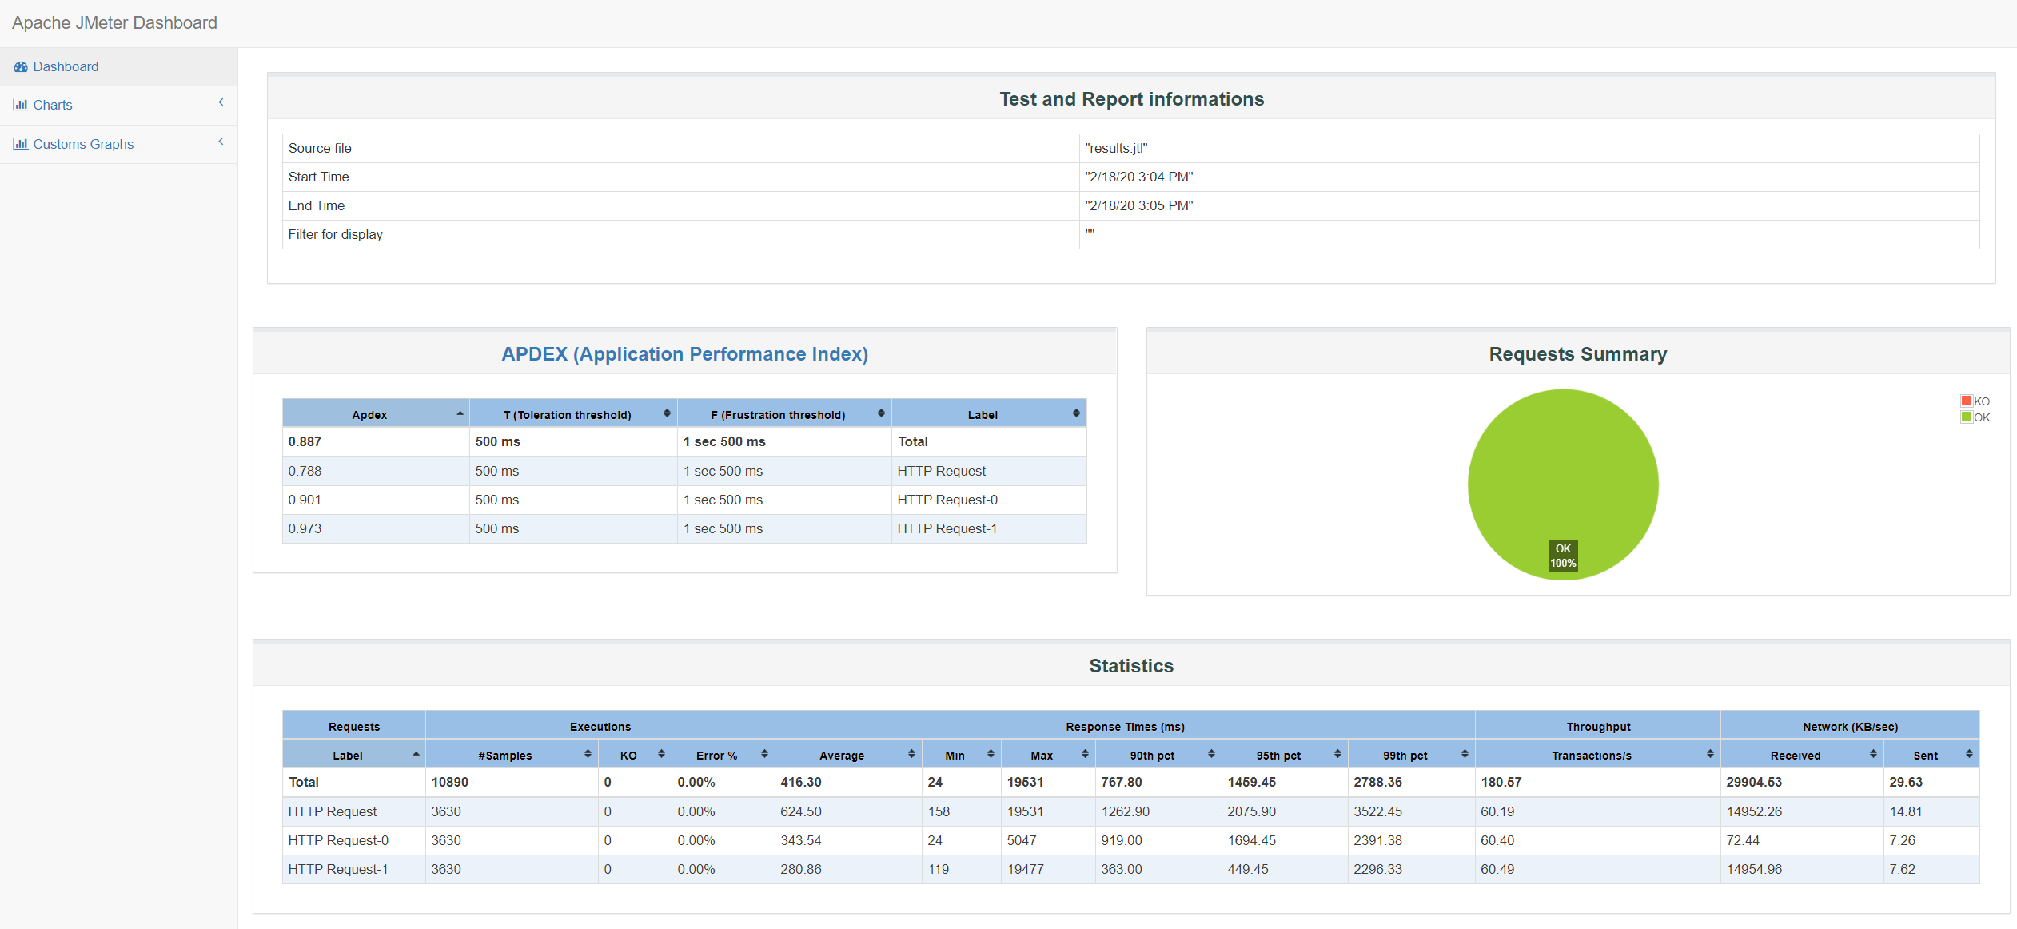The width and height of the screenshot is (2017, 929).
Task: Click sort arrows on #Samples column
Action: point(588,754)
